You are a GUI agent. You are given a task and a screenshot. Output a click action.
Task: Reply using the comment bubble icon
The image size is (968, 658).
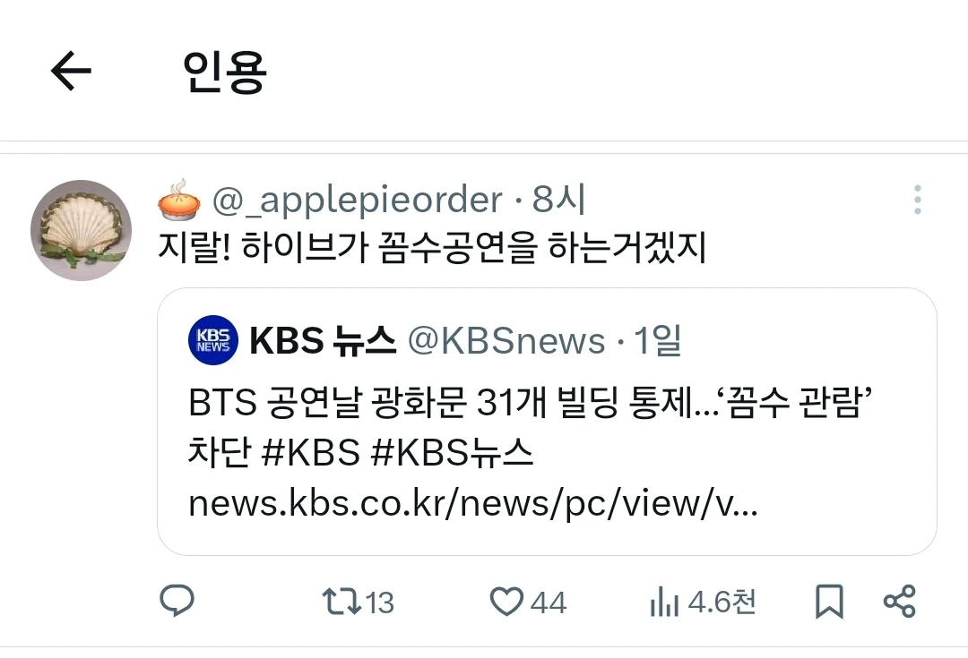177,601
